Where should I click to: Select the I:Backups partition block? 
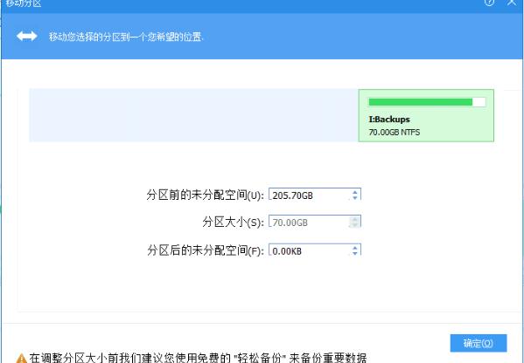[426, 115]
